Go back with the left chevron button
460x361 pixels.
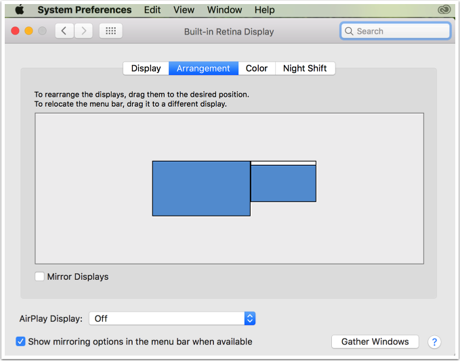pos(64,30)
